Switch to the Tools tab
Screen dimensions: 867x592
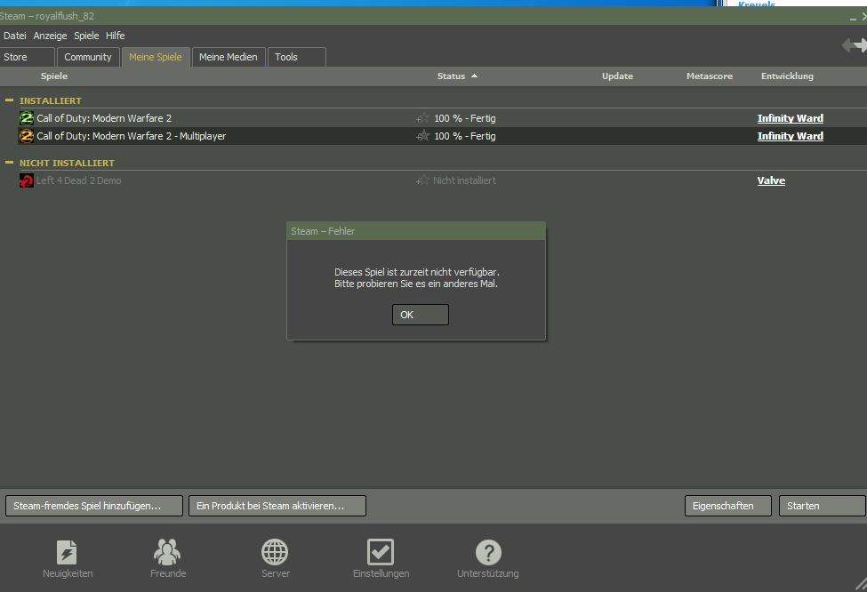click(x=296, y=57)
